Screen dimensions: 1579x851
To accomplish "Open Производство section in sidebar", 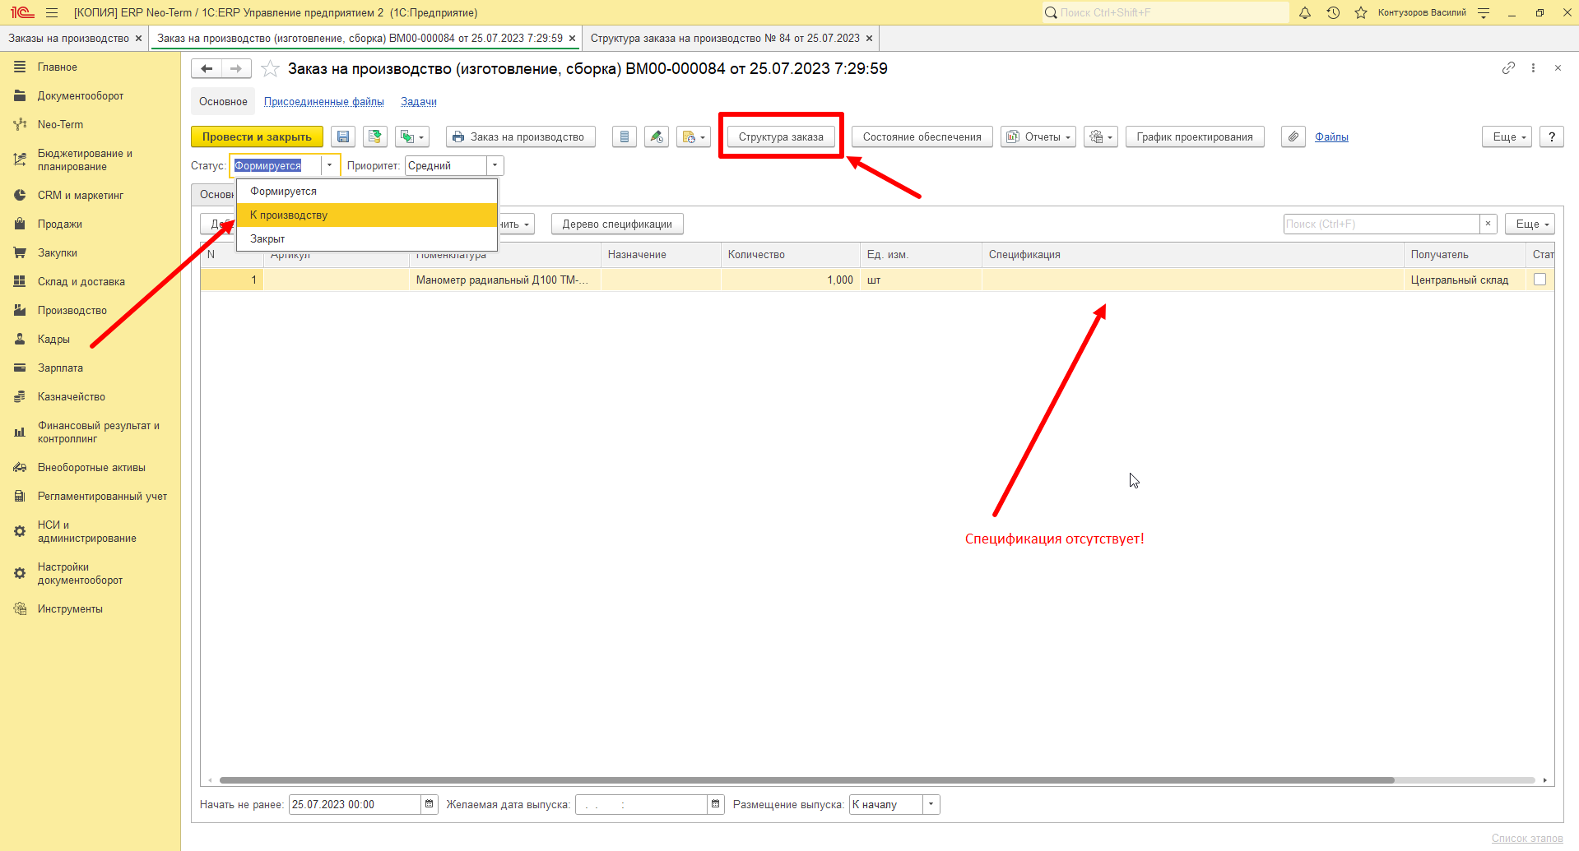I will pos(72,311).
